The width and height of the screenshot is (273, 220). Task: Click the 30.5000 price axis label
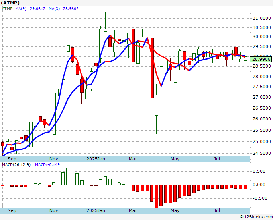click(261, 27)
